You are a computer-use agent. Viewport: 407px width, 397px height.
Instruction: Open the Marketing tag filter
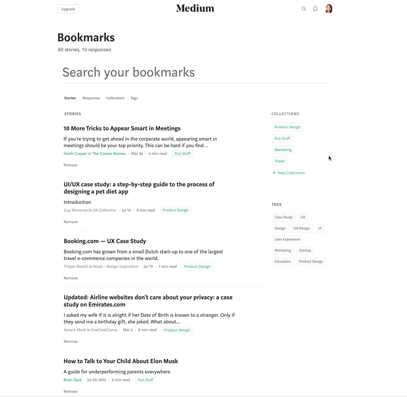click(x=282, y=250)
